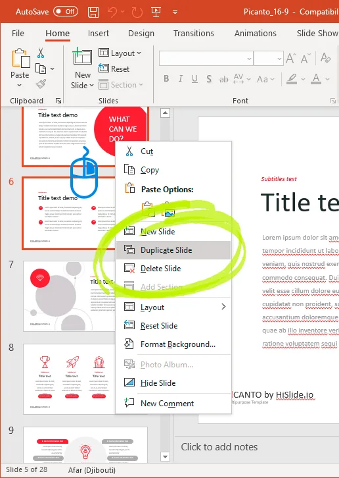Select slide 6 thumbnail

(69, 213)
